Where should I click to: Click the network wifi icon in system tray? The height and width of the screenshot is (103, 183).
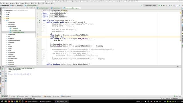click(154, 102)
